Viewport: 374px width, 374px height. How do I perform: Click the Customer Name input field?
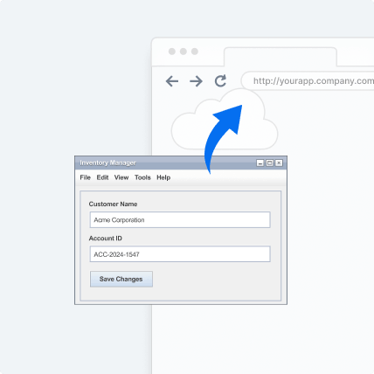tap(180, 220)
